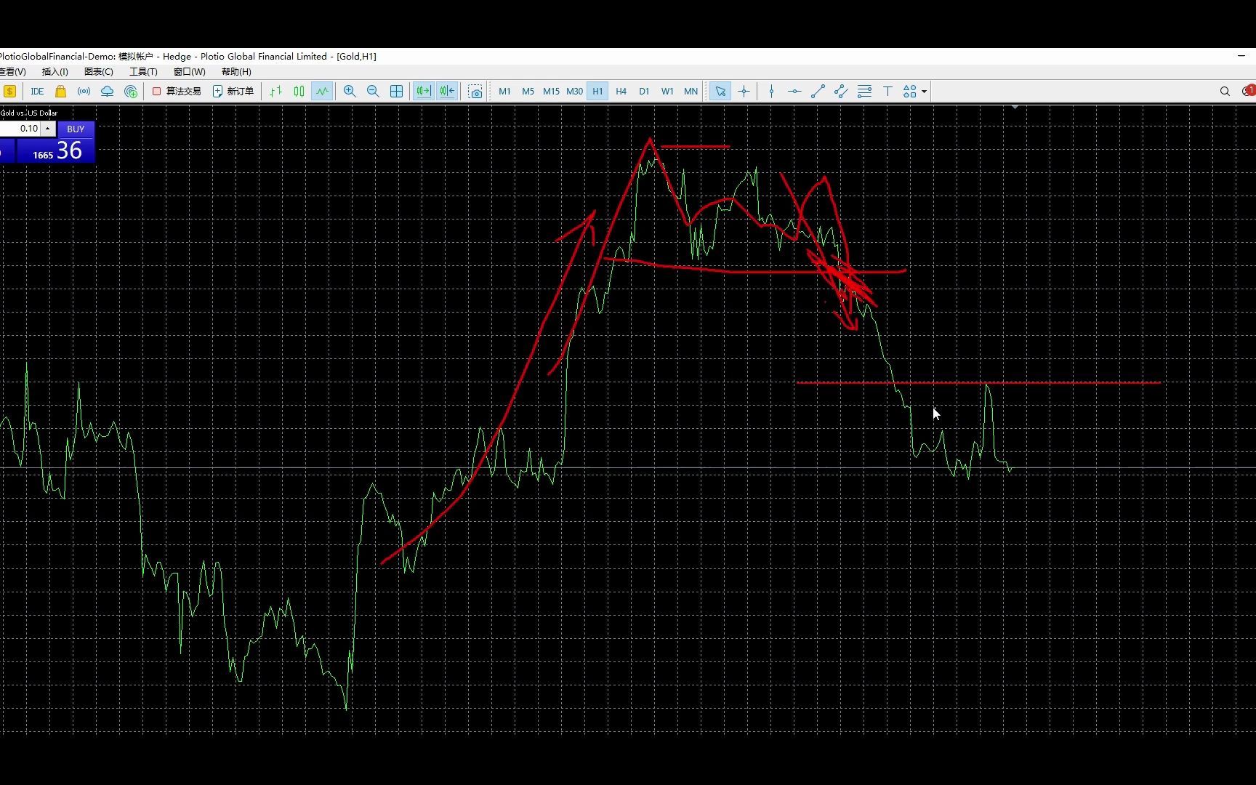
Task: Select the H1 timeframe
Action: tap(597, 91)
